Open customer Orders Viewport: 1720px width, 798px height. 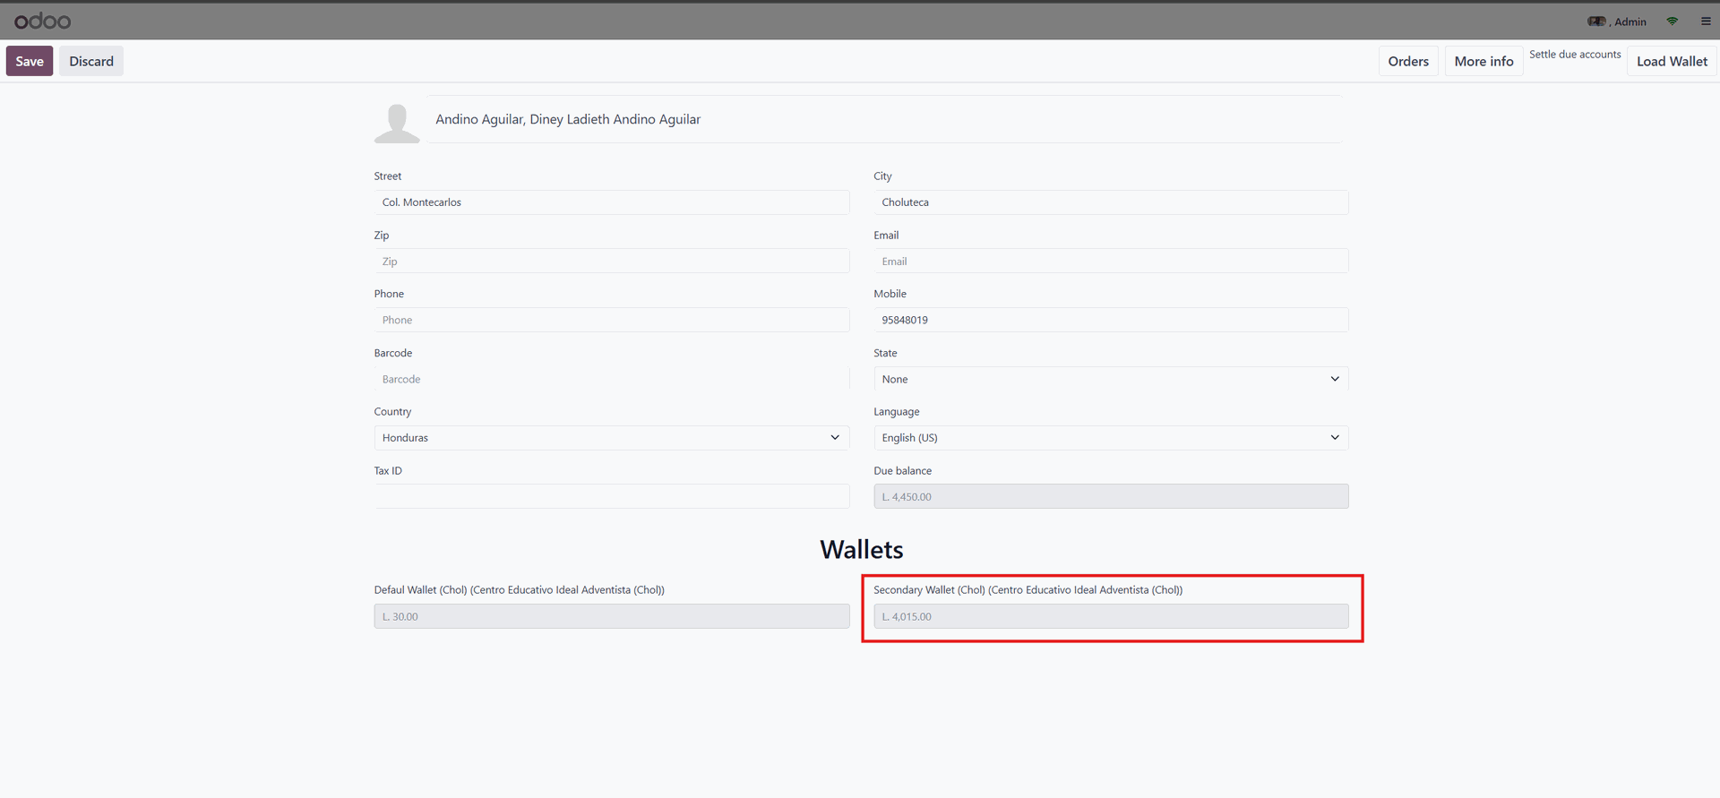tap(1407, 61)
